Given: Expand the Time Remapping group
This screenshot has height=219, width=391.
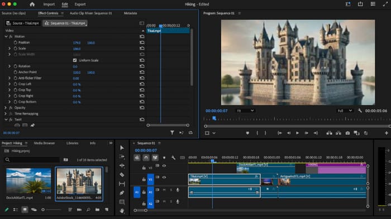Looking at the screenshot, I should 6,114.
